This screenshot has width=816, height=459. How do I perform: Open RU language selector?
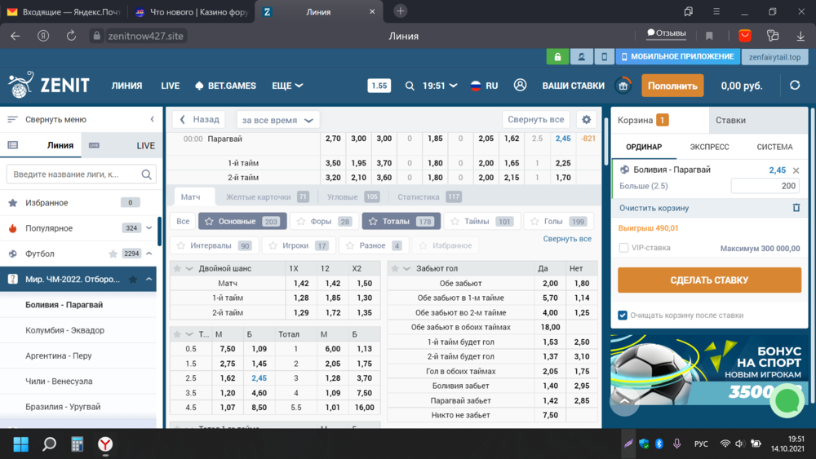coord(484,86)
